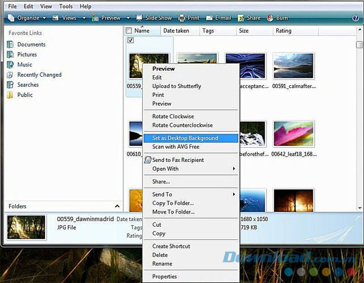Expand the Folders pane chevron
The width and height of the screenshot is (364, 283).
point(117,206)
